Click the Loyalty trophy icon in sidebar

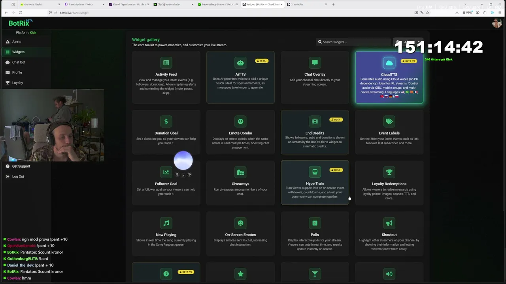(8, 82)
